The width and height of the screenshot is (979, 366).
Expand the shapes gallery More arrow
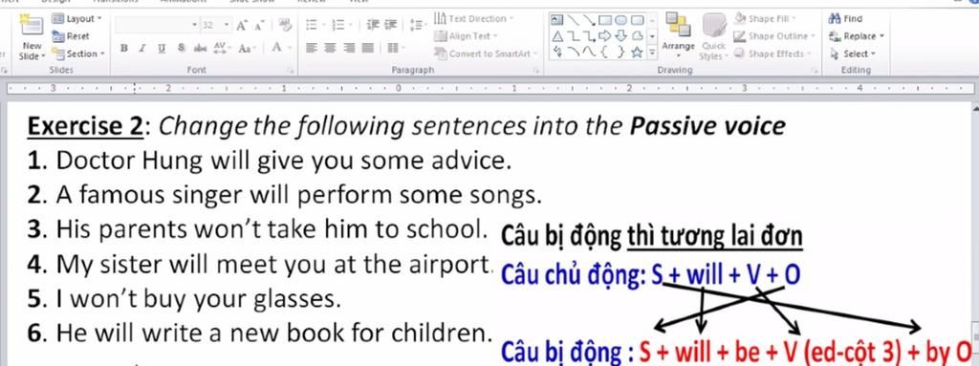point(652,53)
